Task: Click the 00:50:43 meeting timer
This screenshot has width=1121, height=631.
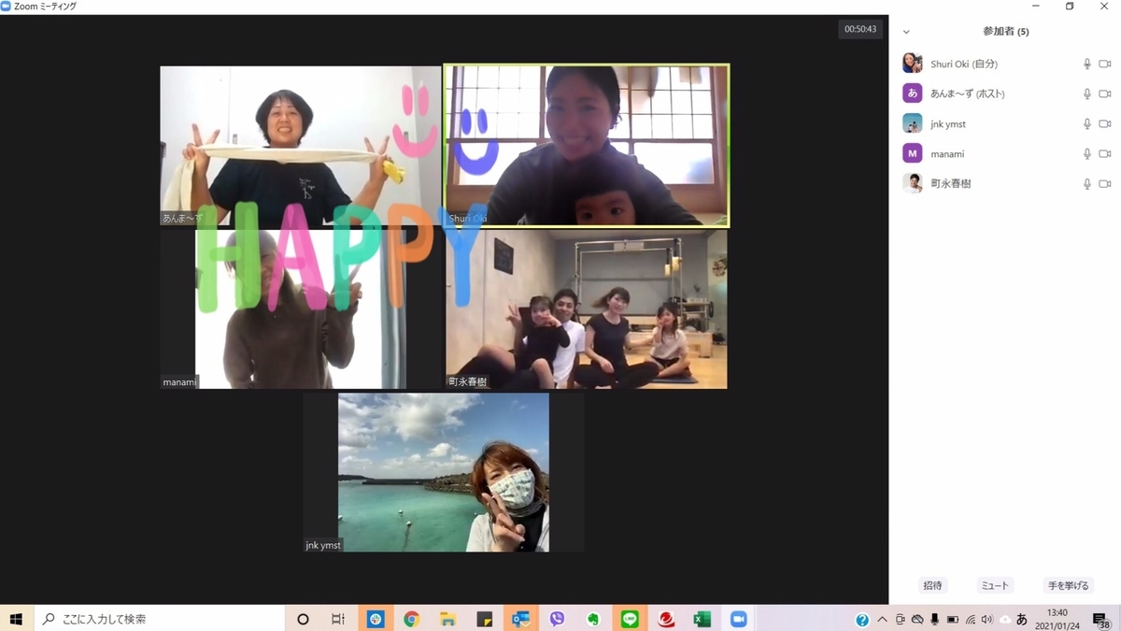Action: coord(860,29)
